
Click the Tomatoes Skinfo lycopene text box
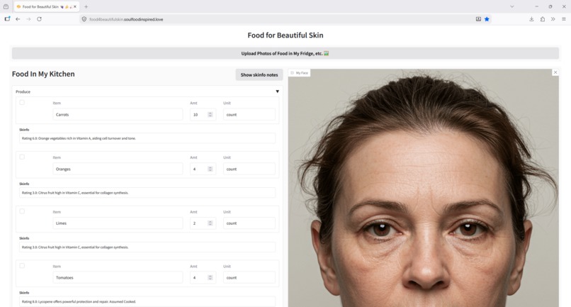pyautogui.click(x=147, y=301)
